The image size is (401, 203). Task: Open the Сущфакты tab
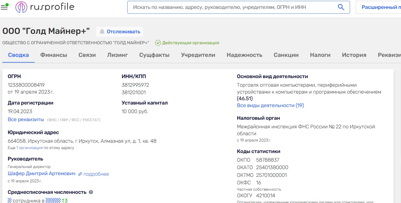[154, 55]
